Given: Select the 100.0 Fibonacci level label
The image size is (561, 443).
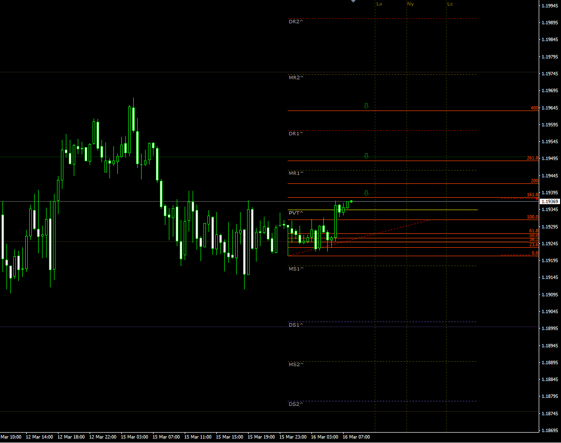Looking at the screenshot, I should 532,217.
